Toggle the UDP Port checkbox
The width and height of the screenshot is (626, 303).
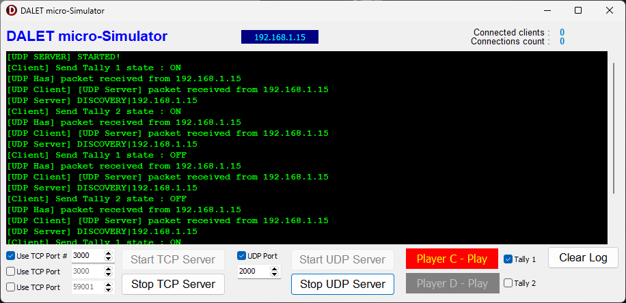pyautogui.click(x=241, y=256)
